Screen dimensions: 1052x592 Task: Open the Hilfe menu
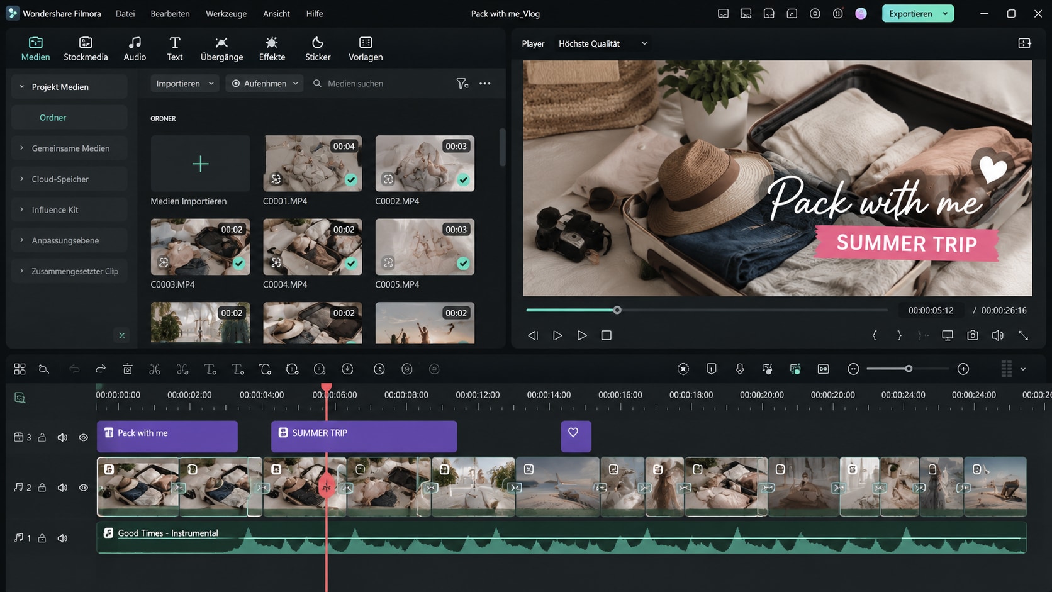[x=315, y=13]
